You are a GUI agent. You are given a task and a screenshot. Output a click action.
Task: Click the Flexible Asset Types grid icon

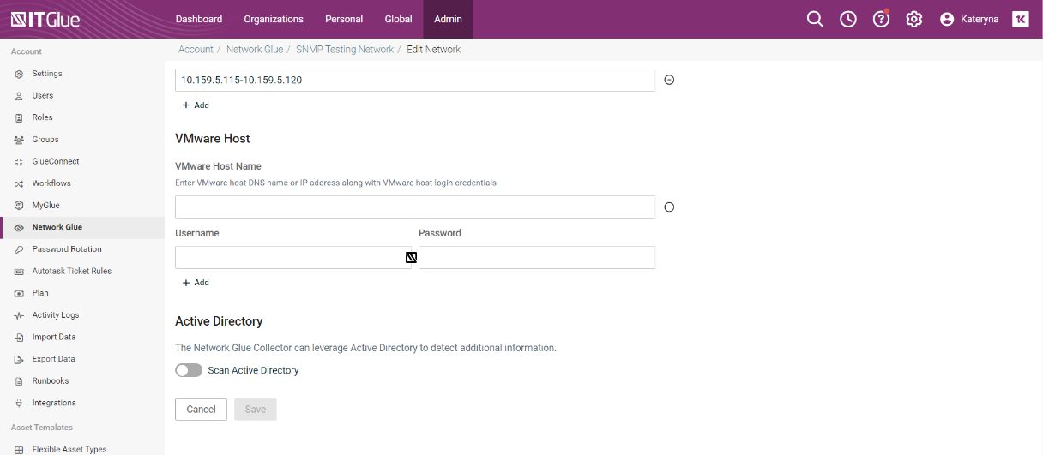[x=19, y=449]
